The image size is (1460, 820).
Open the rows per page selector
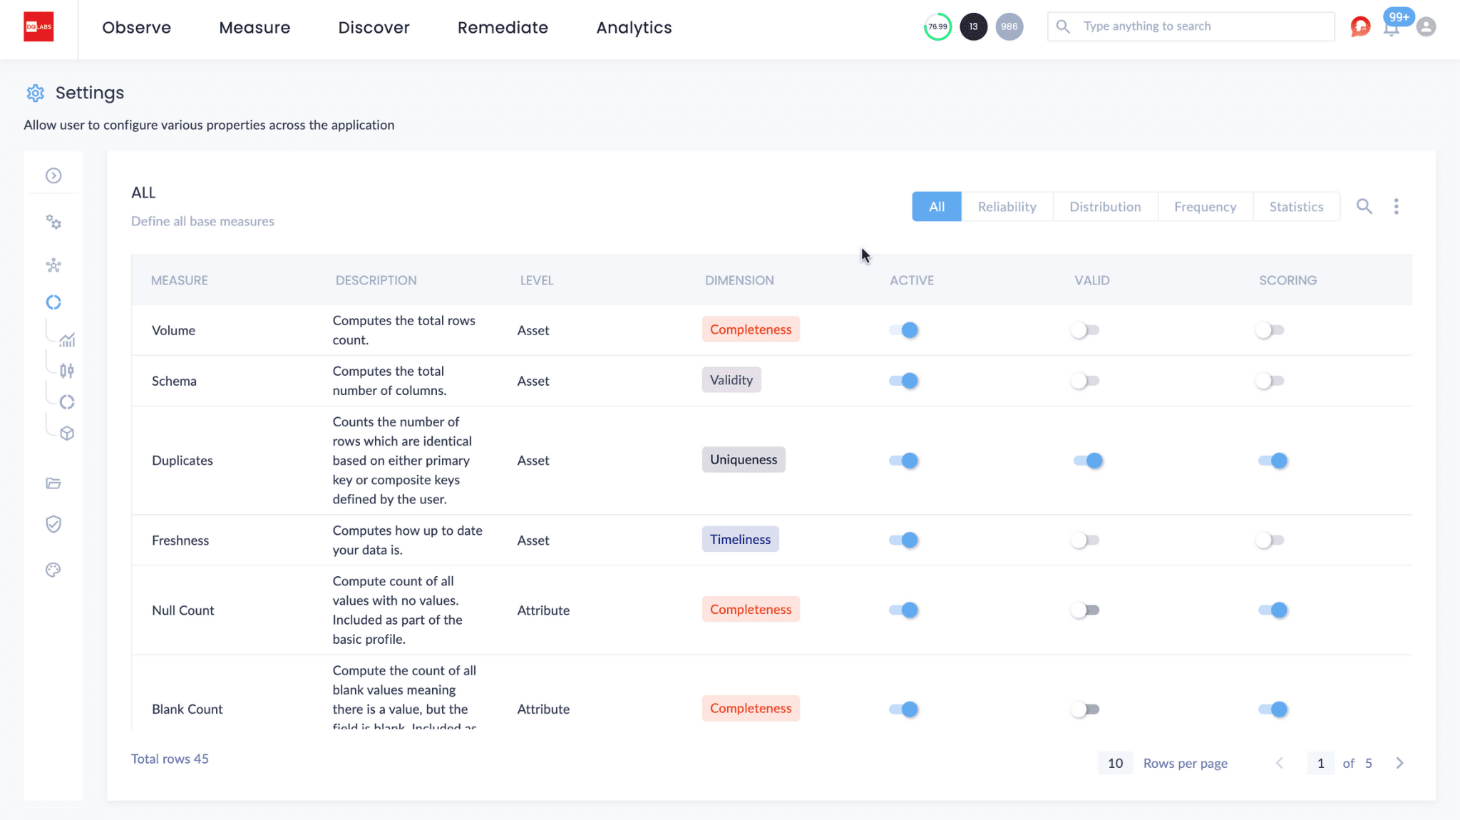1115,763
